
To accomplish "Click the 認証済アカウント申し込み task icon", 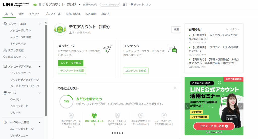I will pyautogui.click(x=141, y=116).
